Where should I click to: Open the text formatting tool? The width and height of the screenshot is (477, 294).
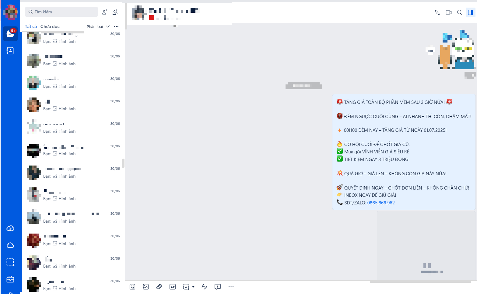204,287
